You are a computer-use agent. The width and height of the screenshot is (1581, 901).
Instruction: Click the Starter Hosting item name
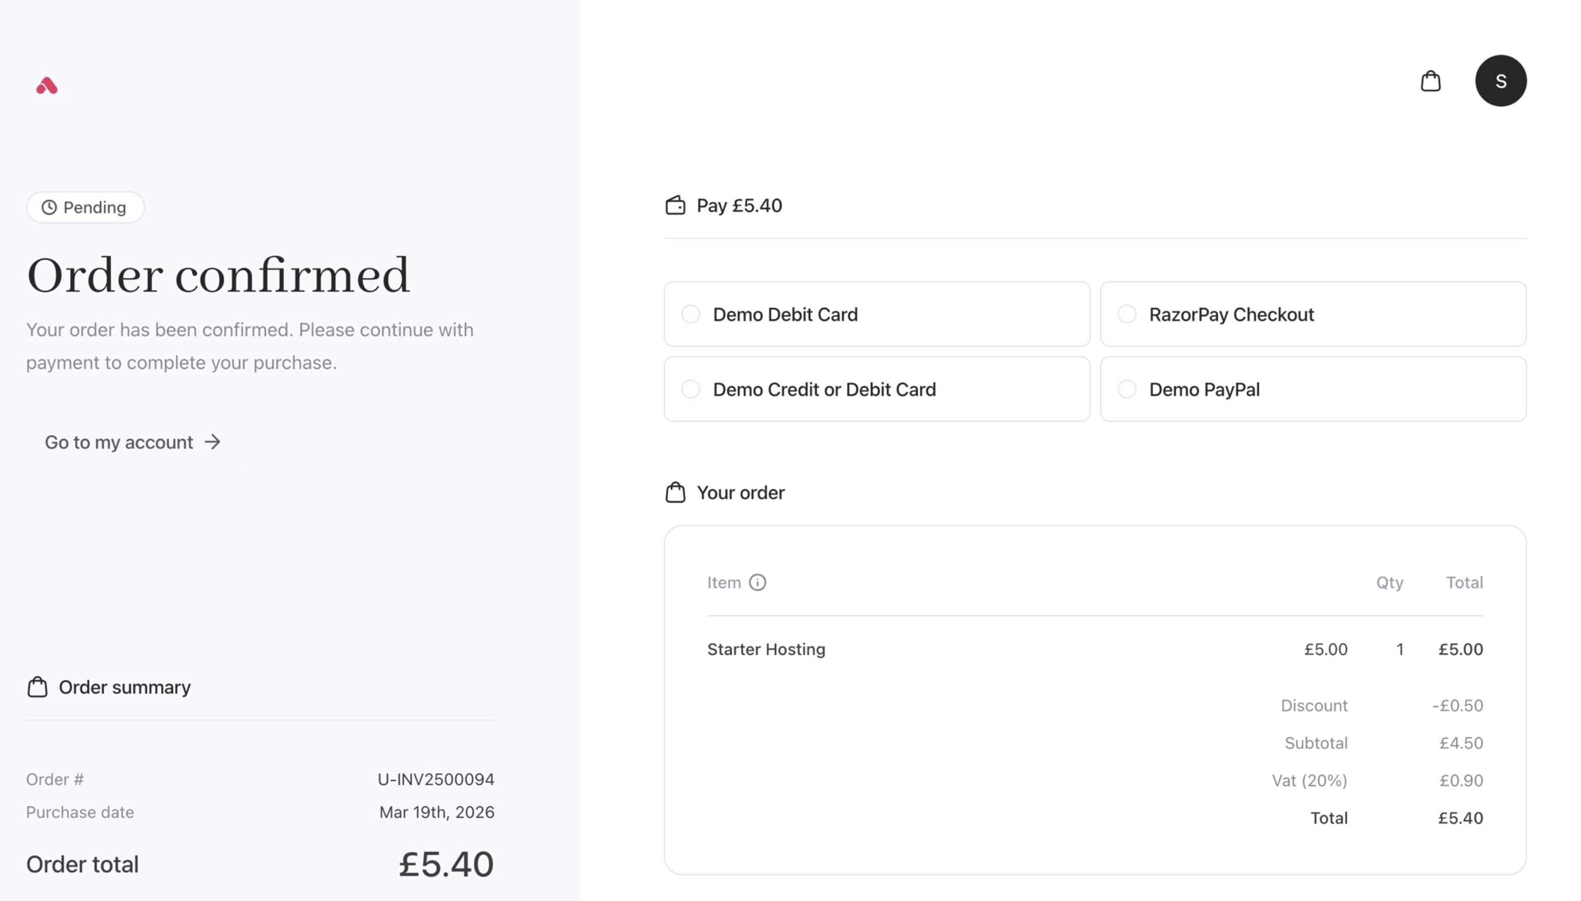click(x=766, y=649)
